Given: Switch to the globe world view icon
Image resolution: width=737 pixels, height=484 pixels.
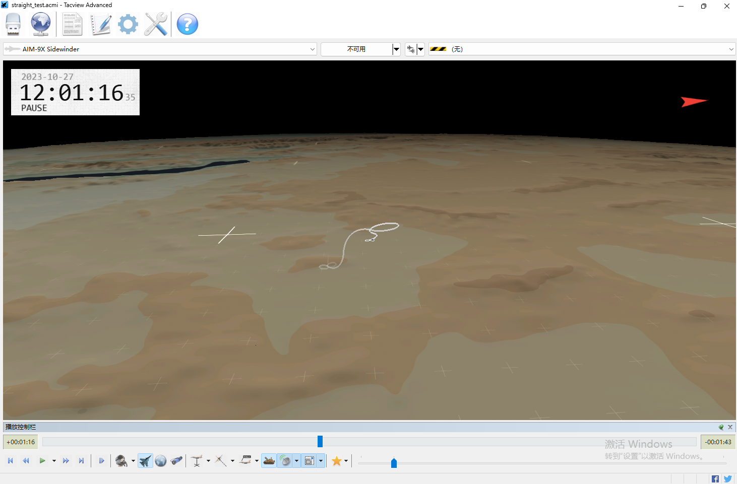Looking at the screenshot, I should tap(161, 461).
